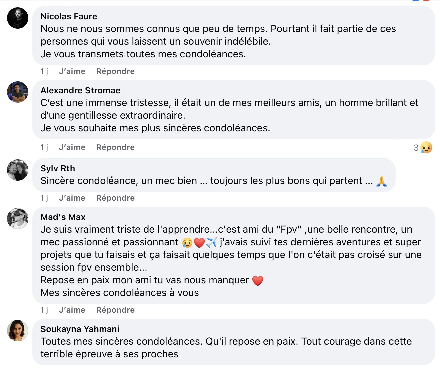Click the 1 j timestamp on Nicolas's comment
The image size is (440, 368).
tap(44, 71)
